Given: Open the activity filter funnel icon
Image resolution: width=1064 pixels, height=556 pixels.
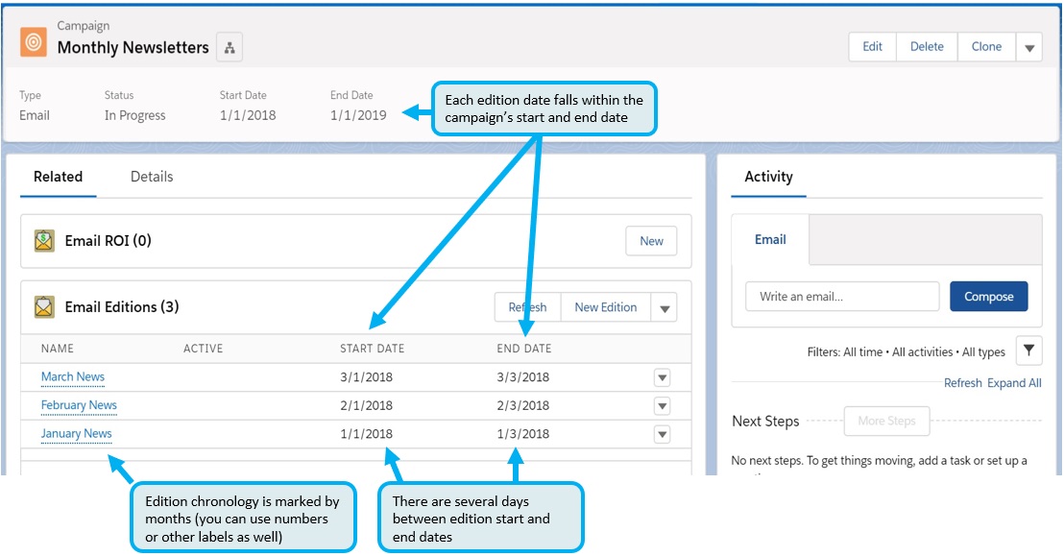Looking at the screenshot, I should point(1028,351).
